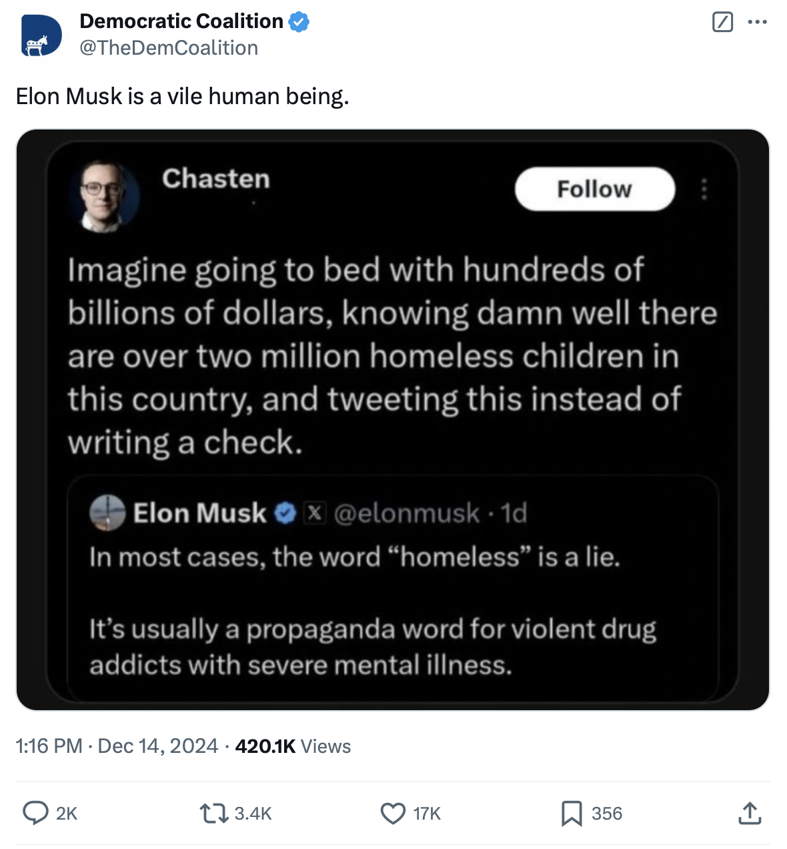Image resolution: width=787 pixels, height=849 pixels.
Task: Click the 3.4K reposts count
Action: [x=253, y=814]
